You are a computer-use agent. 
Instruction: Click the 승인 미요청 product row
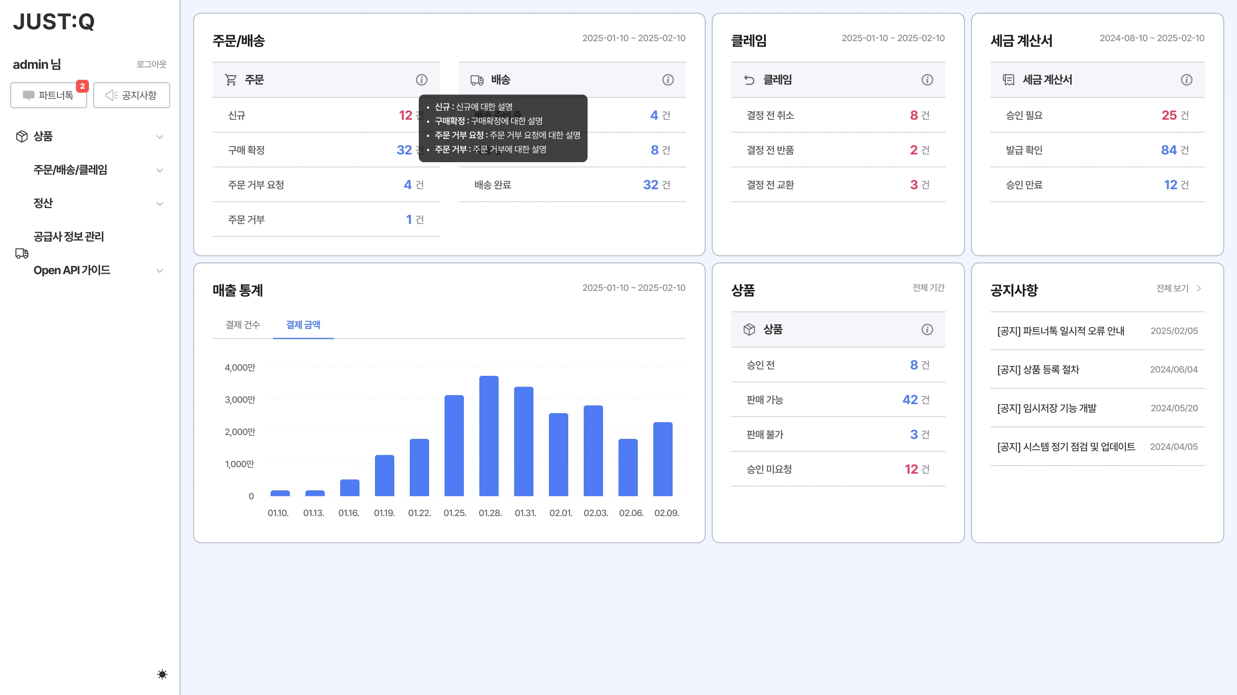(838, 469)
